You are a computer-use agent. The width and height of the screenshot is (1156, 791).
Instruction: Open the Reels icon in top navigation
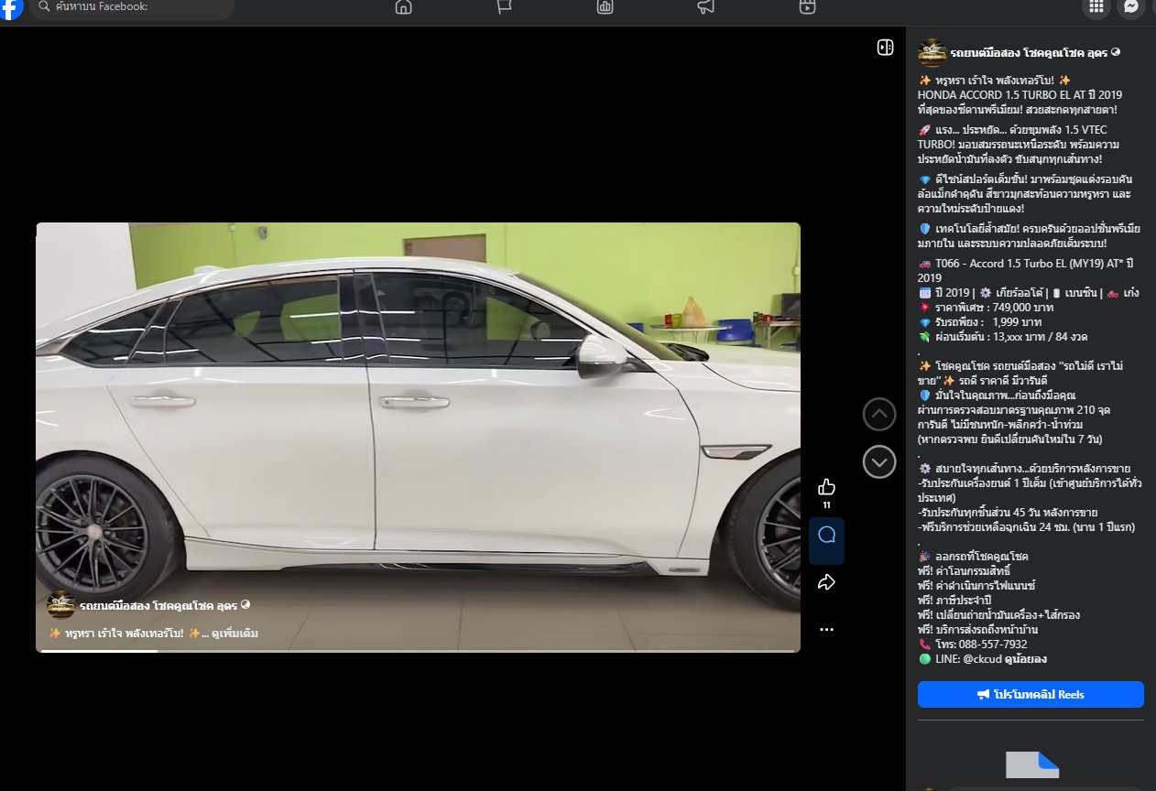(x=806, y=7)
